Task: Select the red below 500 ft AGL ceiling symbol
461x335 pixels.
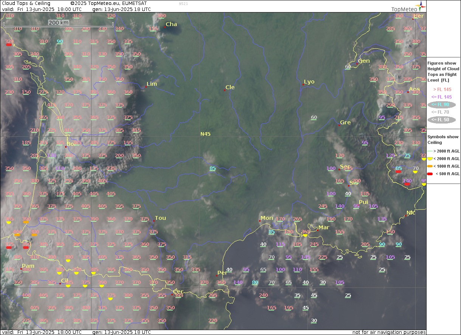Action: pos(430,174)
